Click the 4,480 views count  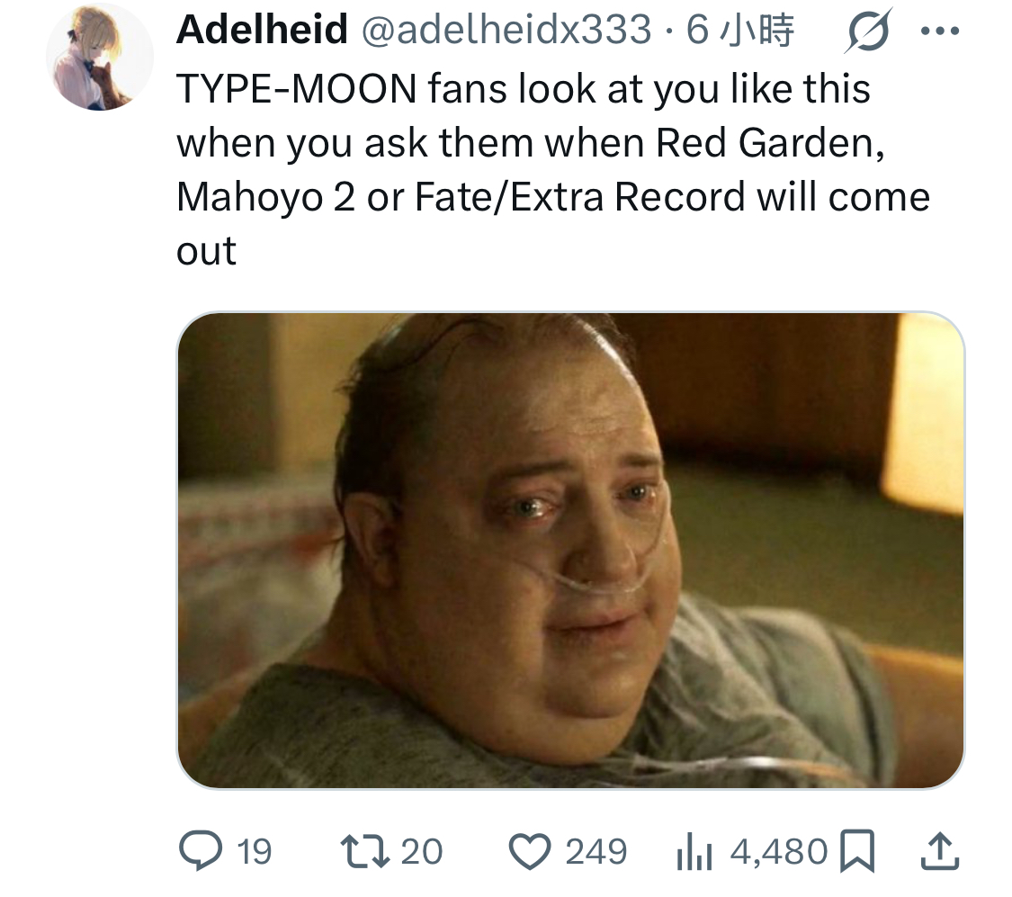click(779, 852)
